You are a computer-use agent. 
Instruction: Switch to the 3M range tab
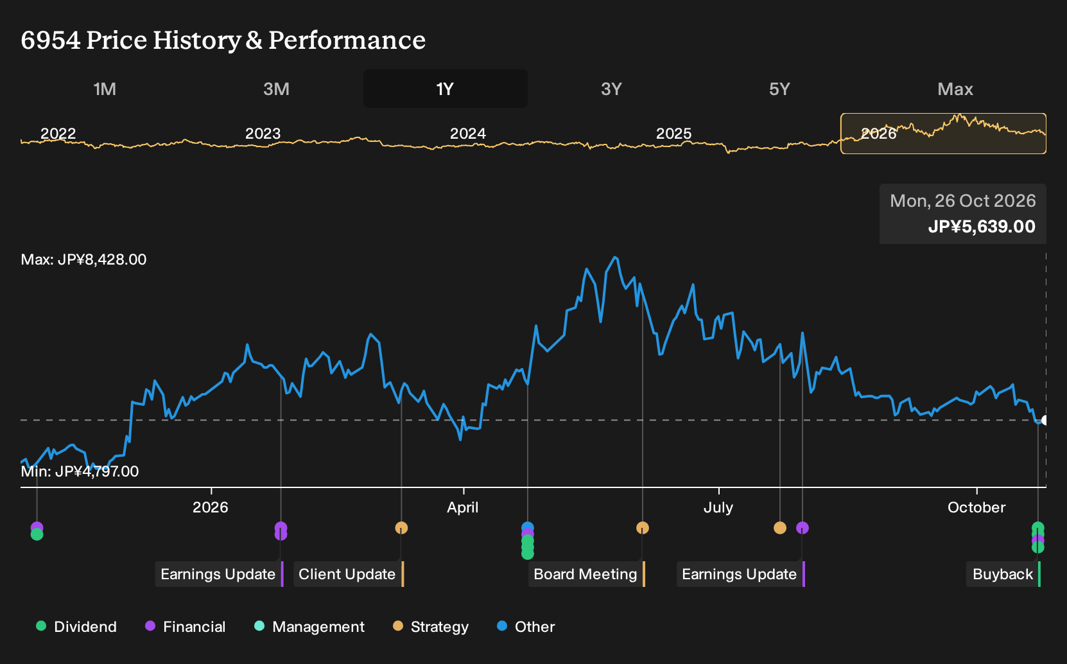(x=276, y=89)
